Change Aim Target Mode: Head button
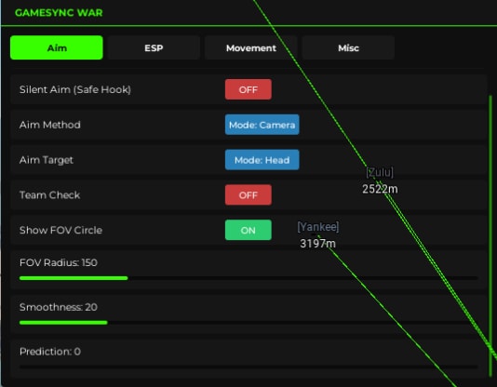497x387 pixels. (262, 160)
